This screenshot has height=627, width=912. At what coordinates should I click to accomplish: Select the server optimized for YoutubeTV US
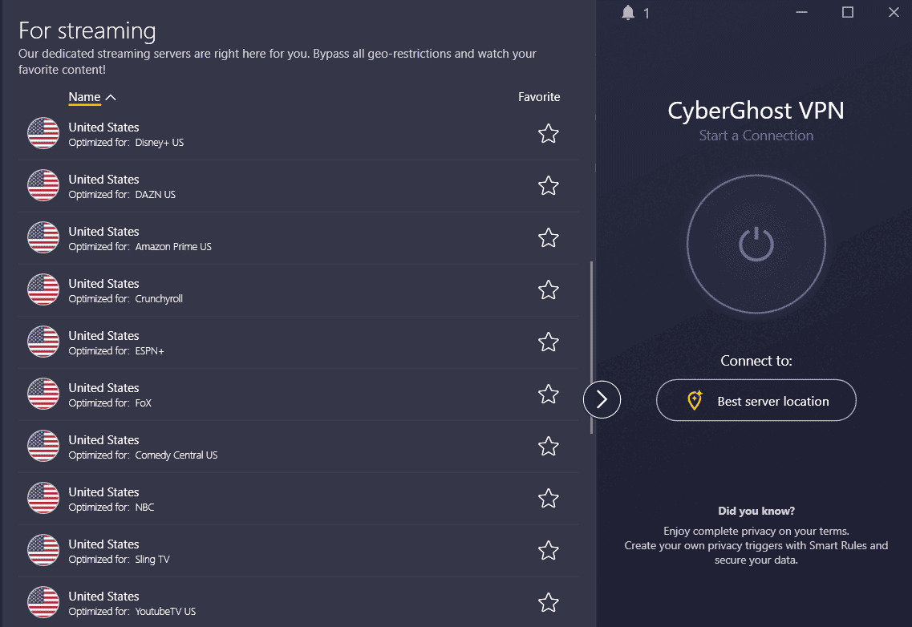298,602
